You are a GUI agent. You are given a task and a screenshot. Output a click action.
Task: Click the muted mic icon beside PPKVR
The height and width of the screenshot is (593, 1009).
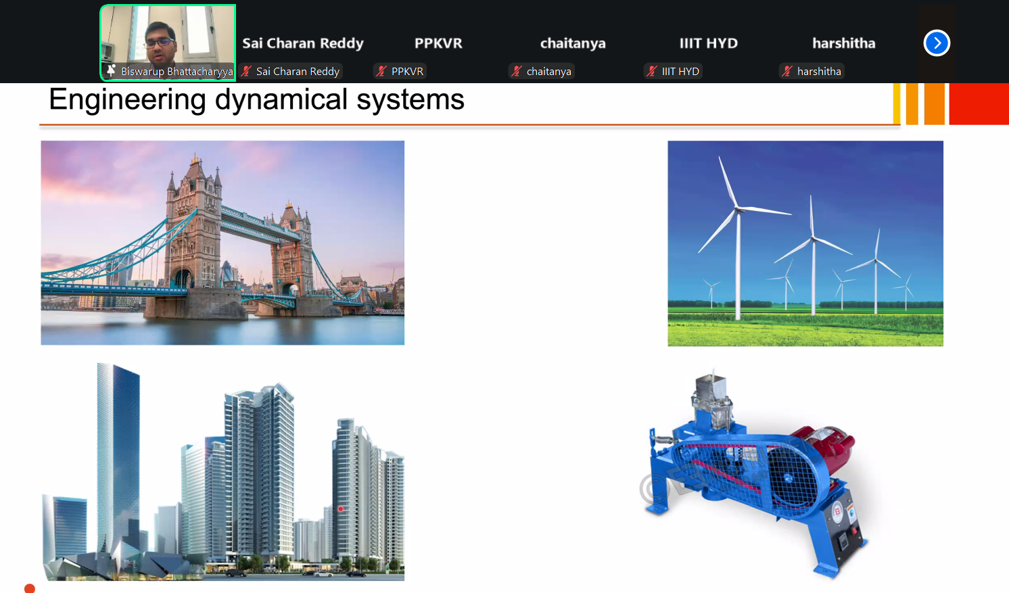pos(382,71)
